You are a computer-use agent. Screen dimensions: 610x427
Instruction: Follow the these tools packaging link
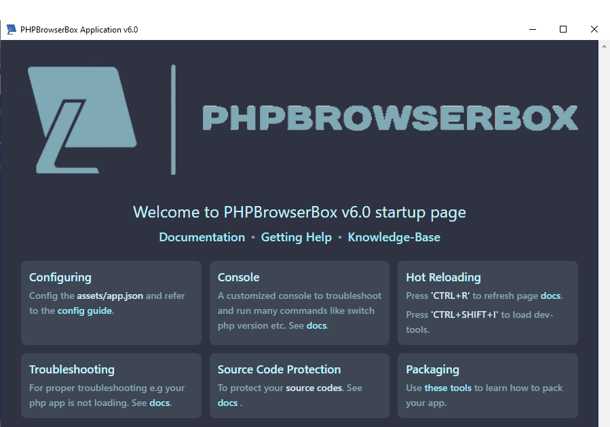point(448,388)
